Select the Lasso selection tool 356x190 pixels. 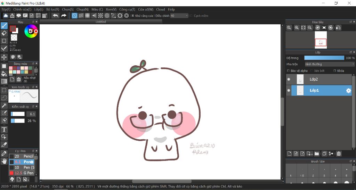[x=4, y=98]
